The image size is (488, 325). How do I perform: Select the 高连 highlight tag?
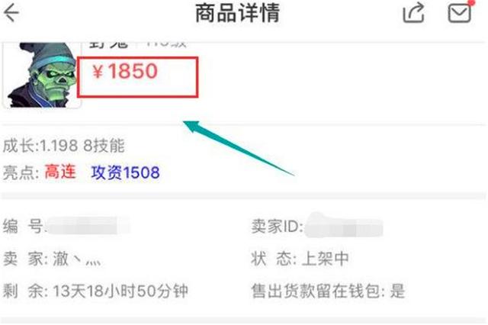60,172
